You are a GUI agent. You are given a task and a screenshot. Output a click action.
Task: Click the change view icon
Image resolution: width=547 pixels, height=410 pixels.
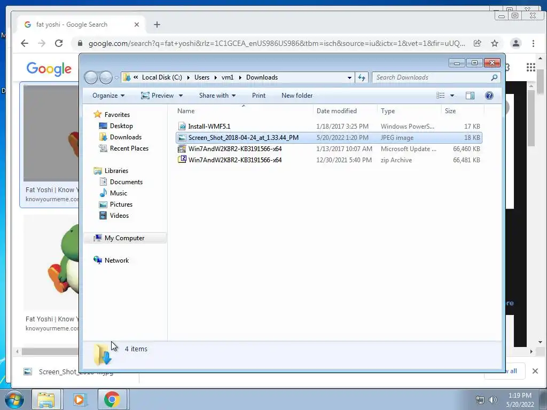tap(441, 96)
